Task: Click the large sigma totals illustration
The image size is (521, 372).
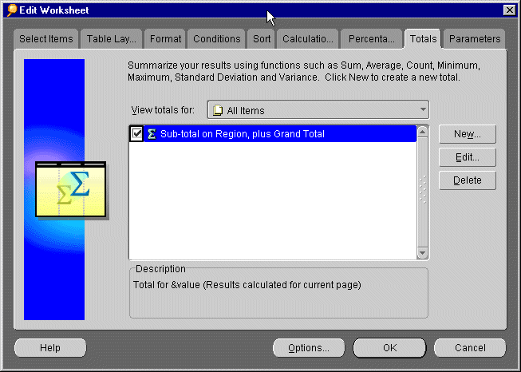Action: click(x=71, y=189)
